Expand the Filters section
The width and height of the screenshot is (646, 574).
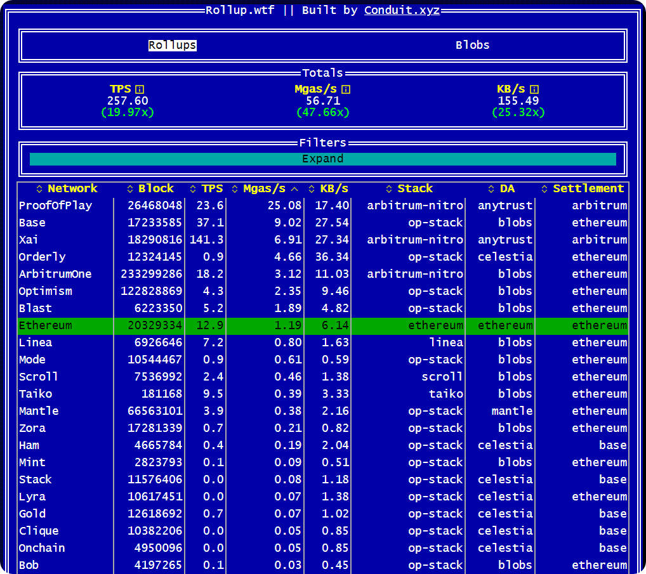pos(323,159)
